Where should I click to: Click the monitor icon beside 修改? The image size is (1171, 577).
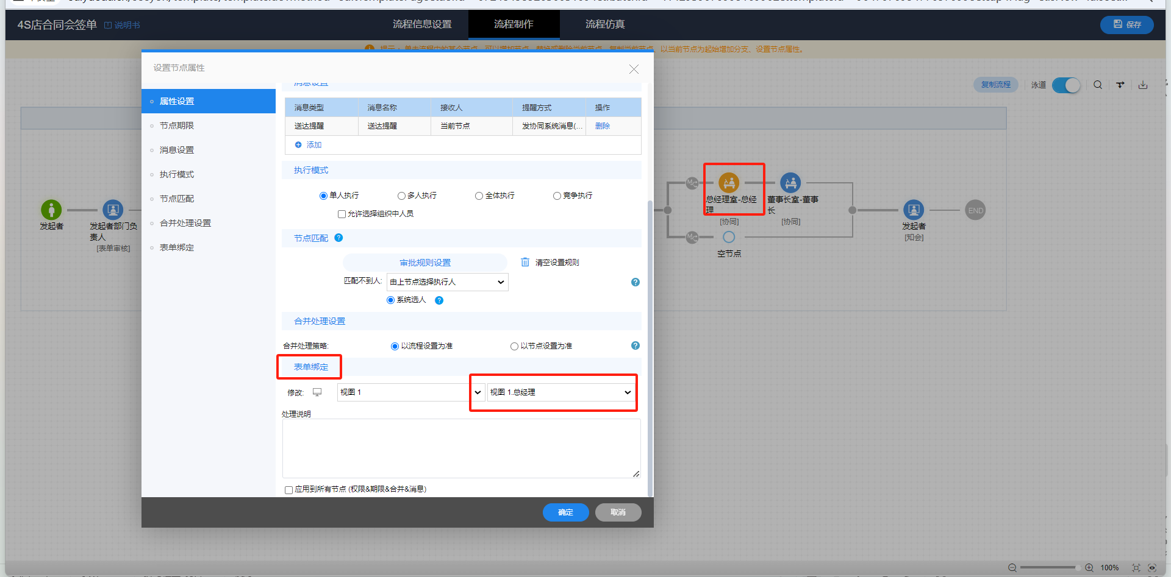click(x=317, y=392)
